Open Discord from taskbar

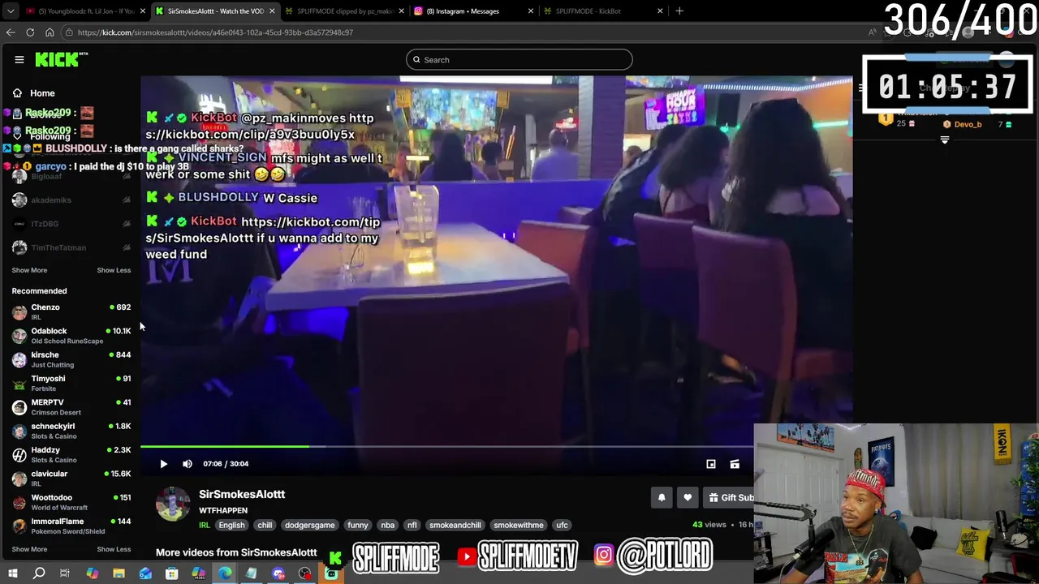pos(278,573)
